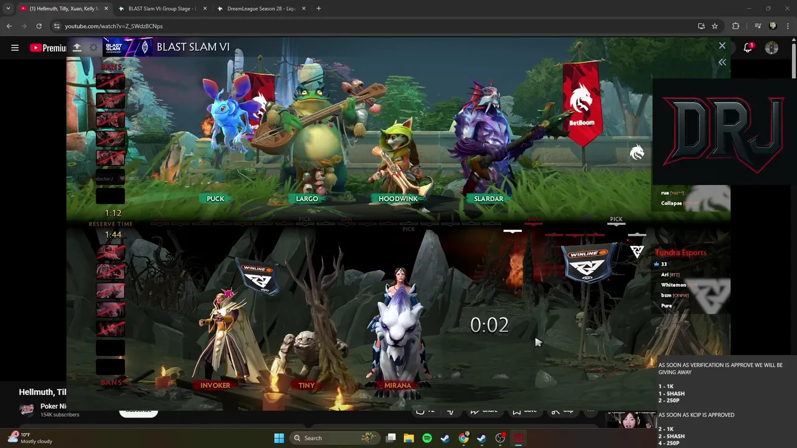Click the Poker channel avatar
This screenshot has height=448, width=797.
pos(27,409)
